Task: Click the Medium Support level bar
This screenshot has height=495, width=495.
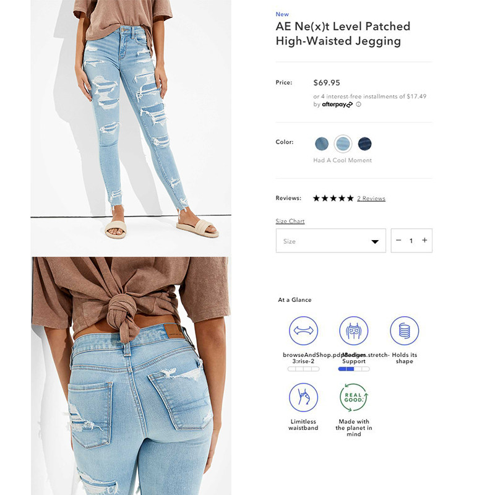Action: [x=353, y=369]
